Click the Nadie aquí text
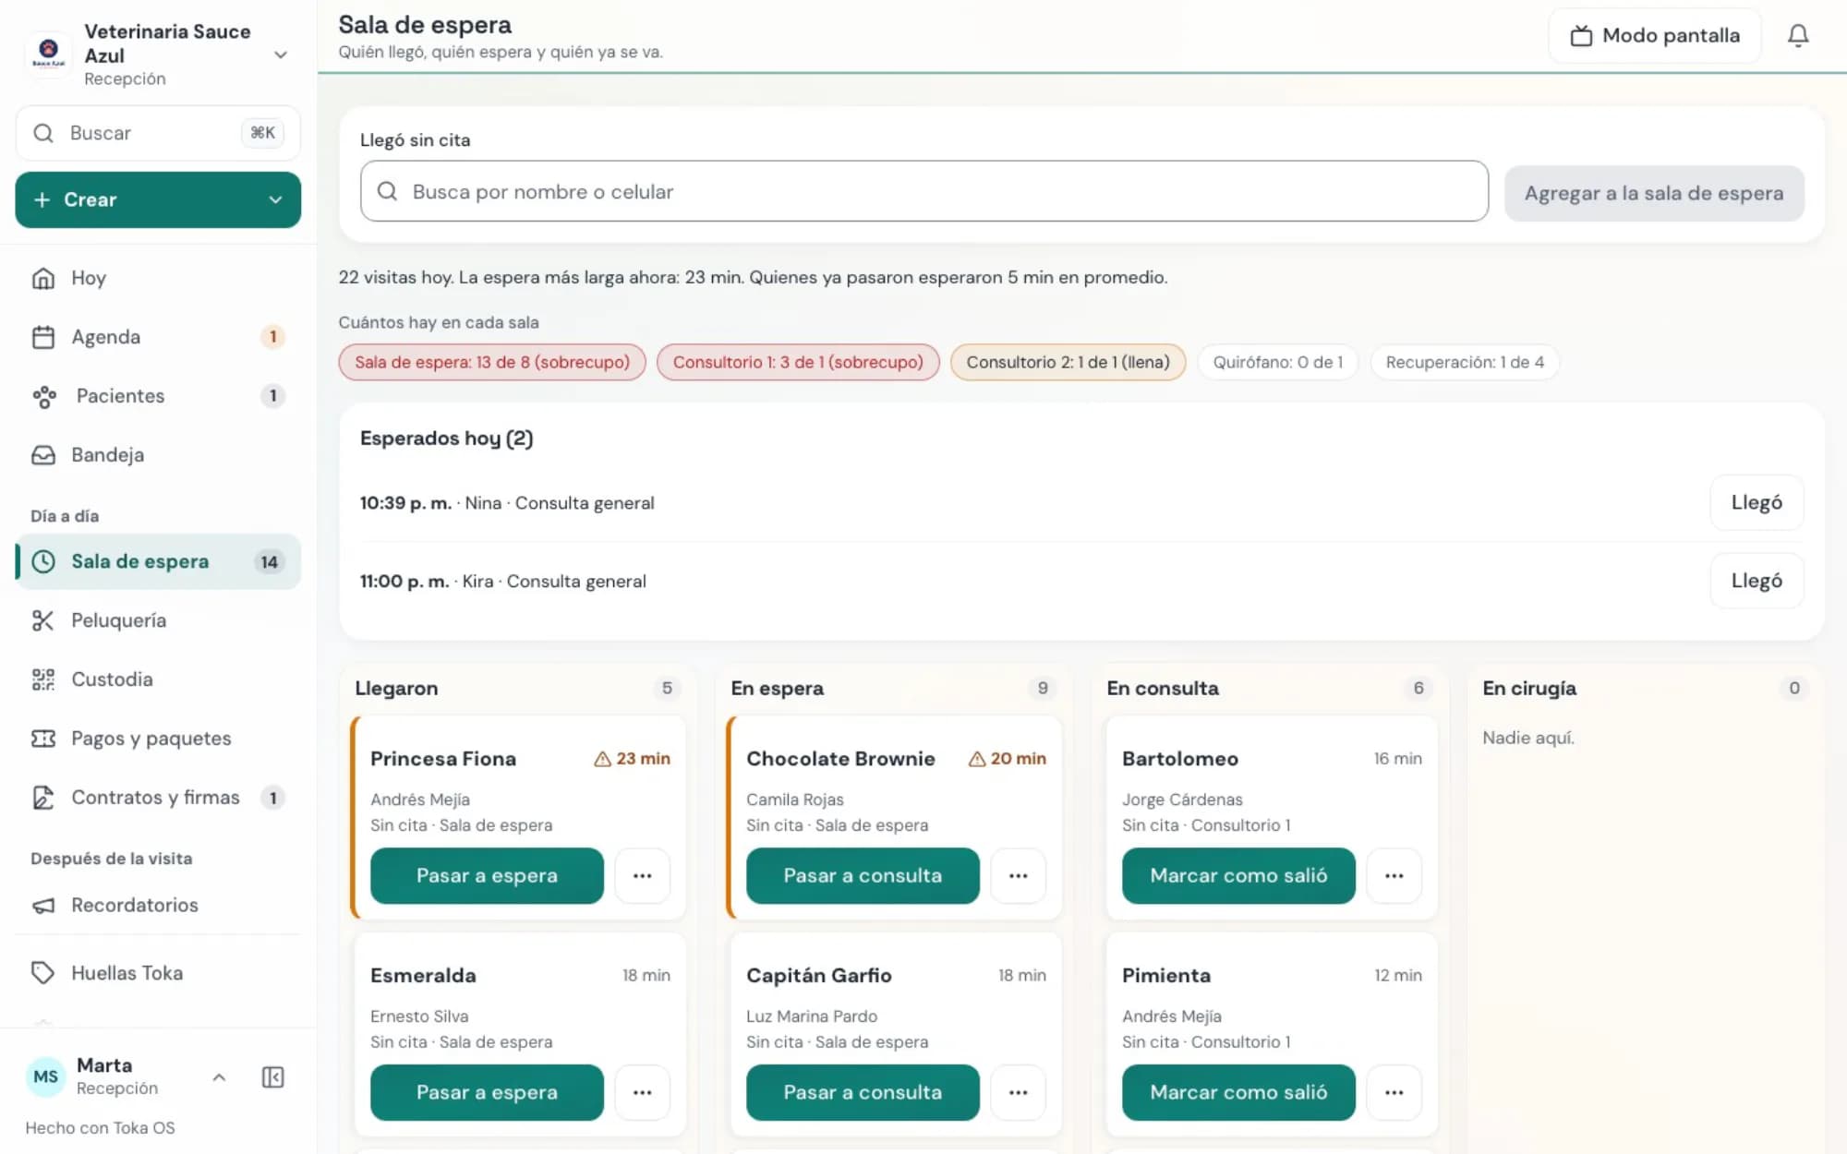The height and width of the screenshot is (1154, 1847). tap(1527, 738)
